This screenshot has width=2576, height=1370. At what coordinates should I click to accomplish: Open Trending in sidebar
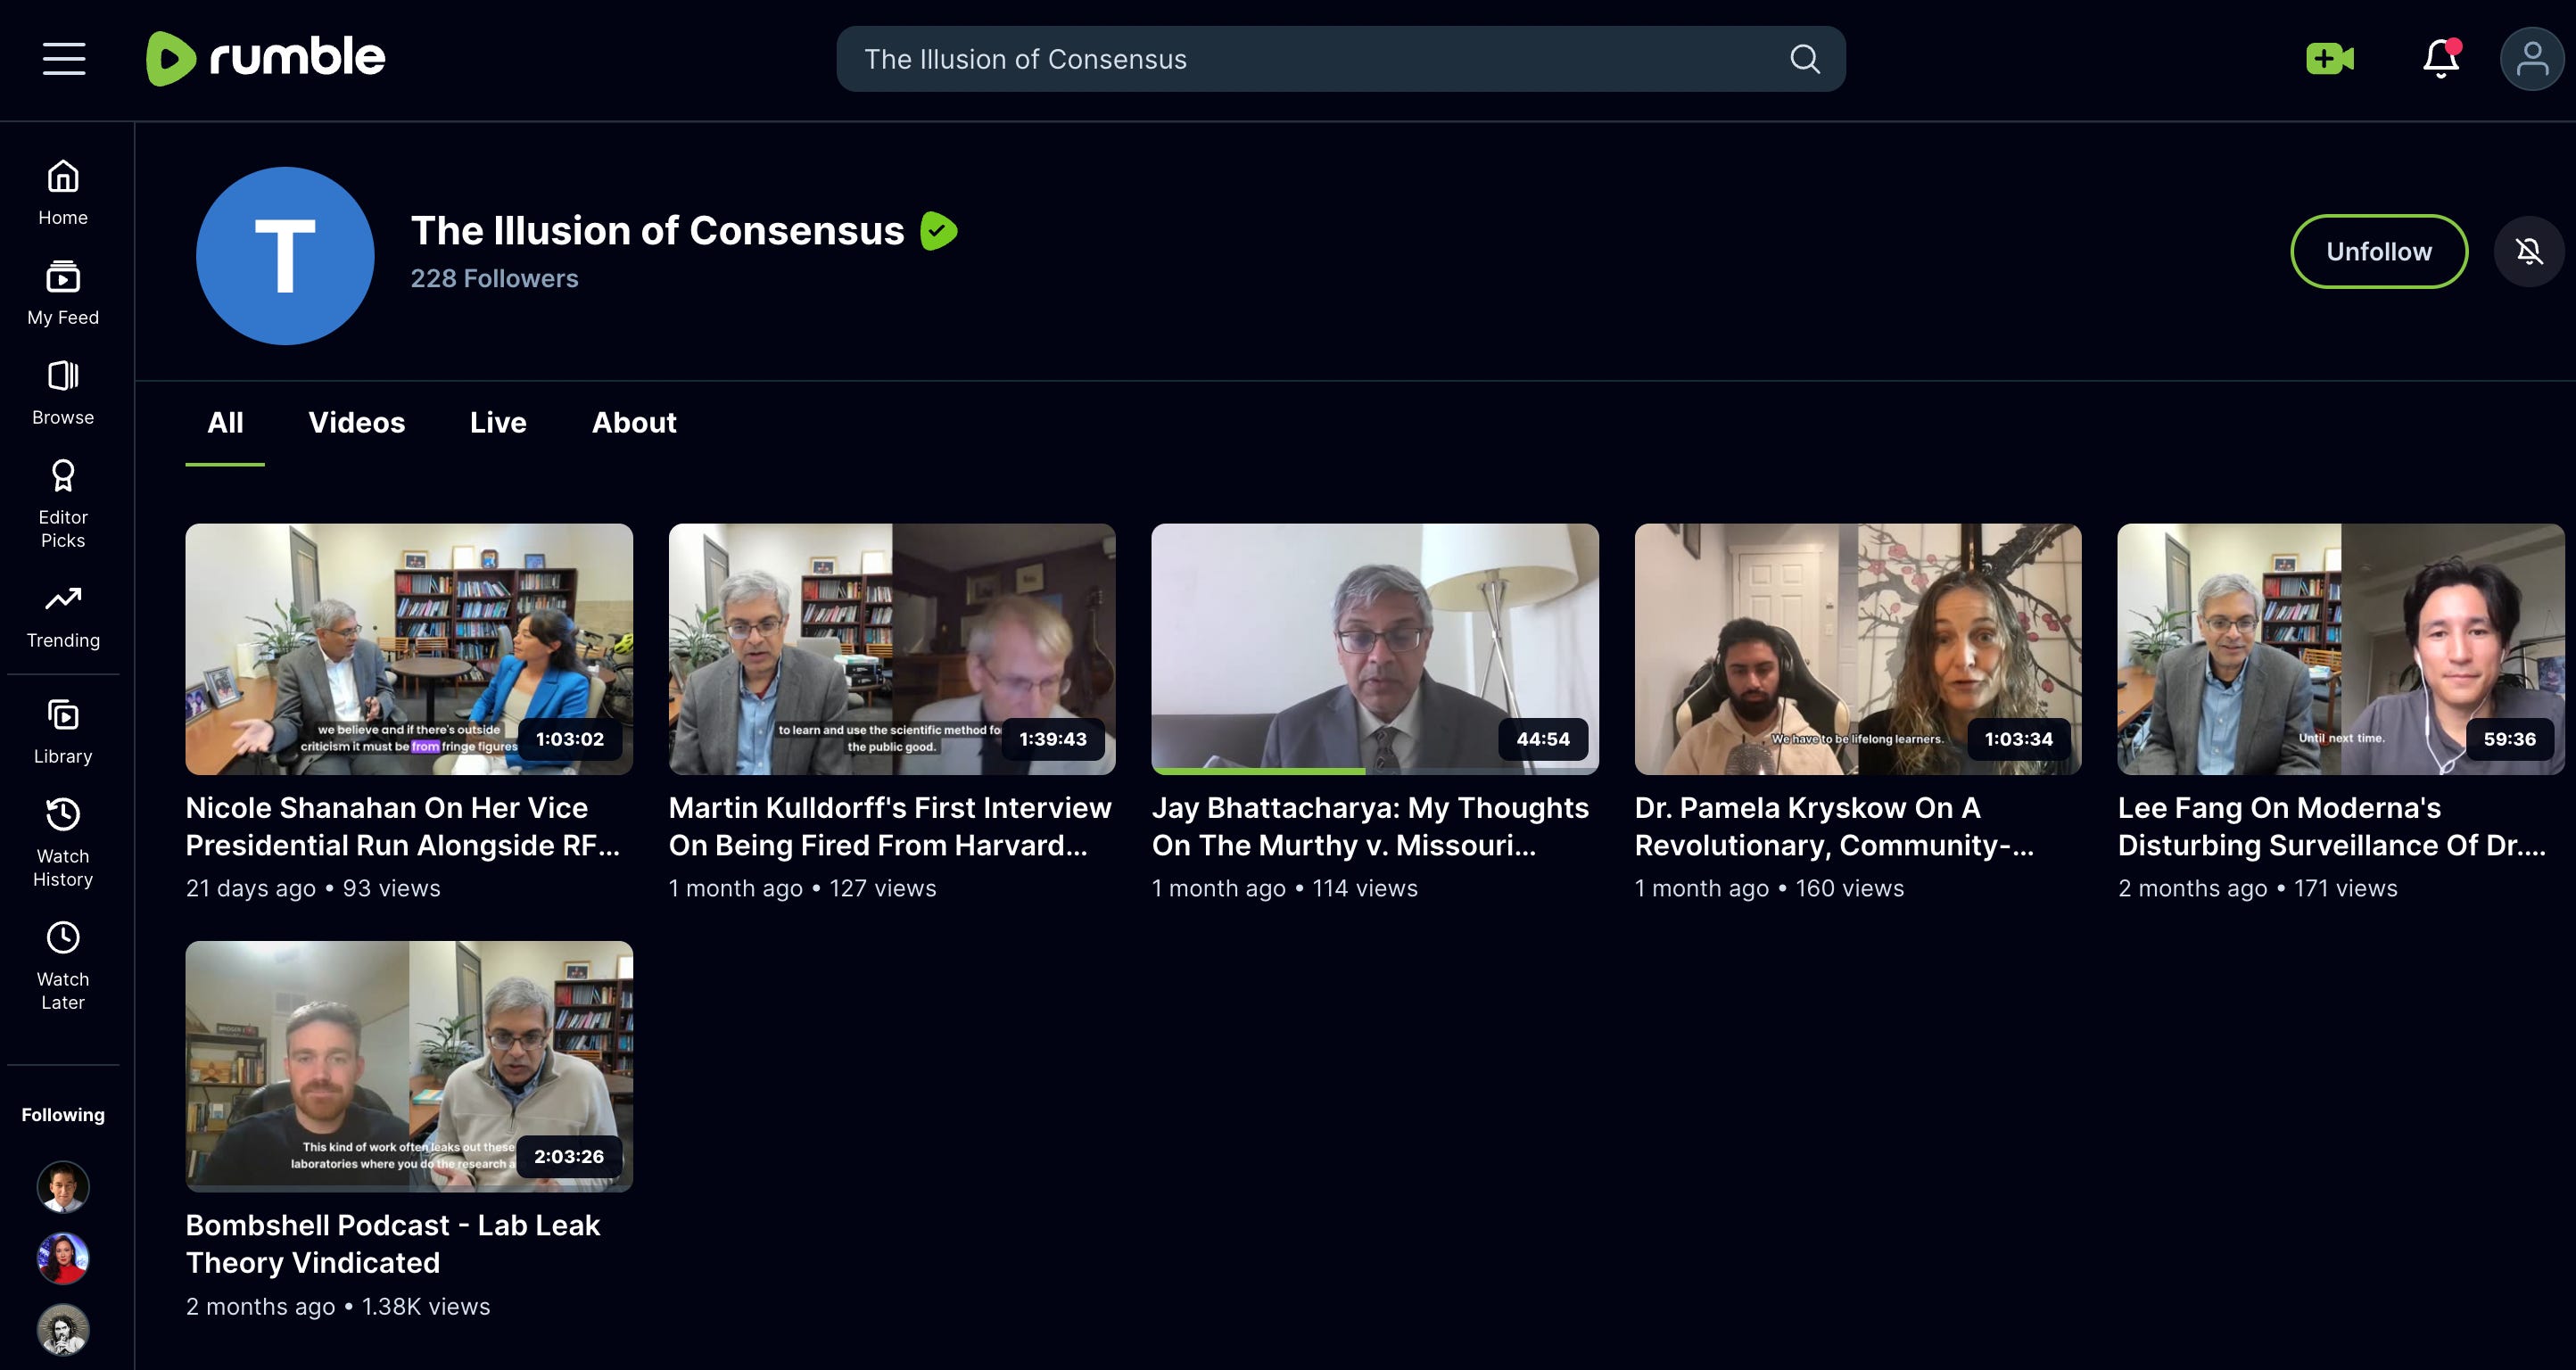[63, 616]
